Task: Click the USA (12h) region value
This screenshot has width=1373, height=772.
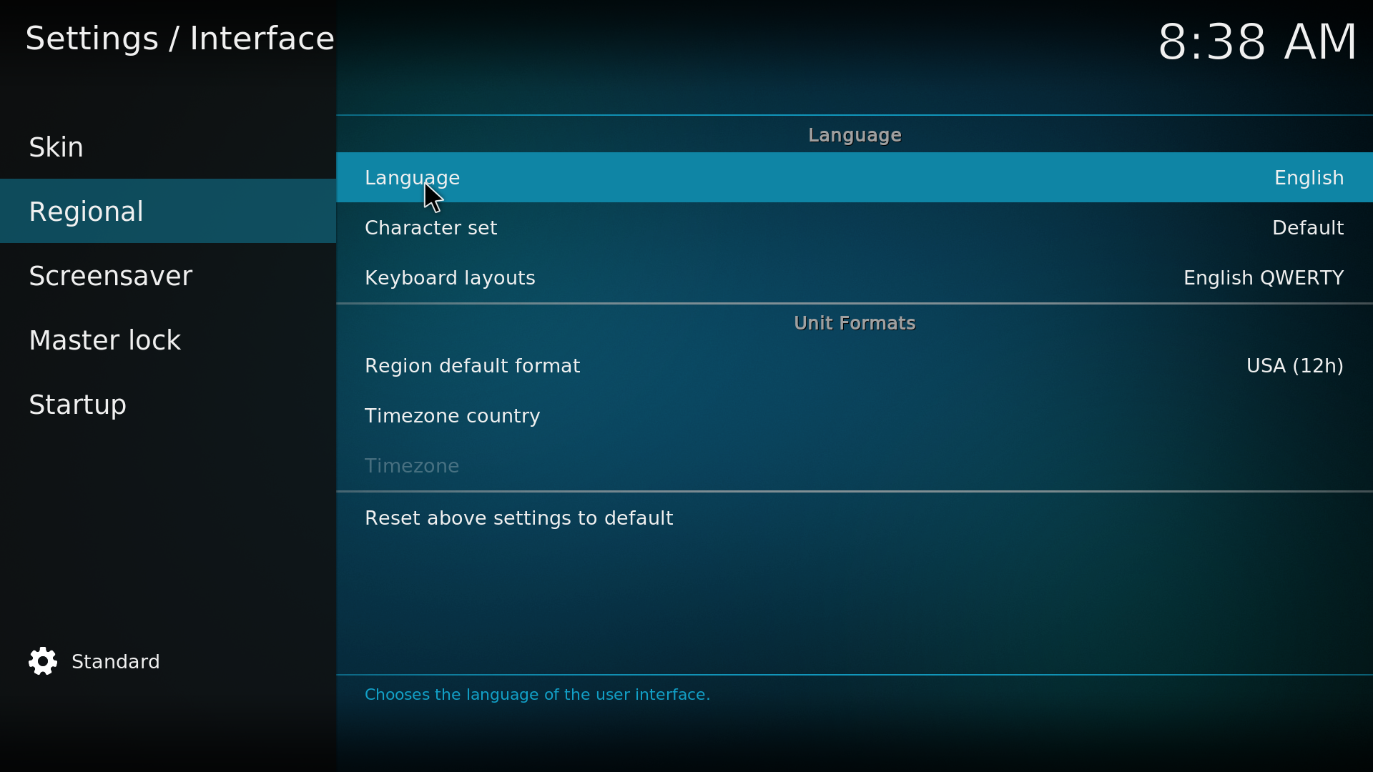Action: [x=1294, y=366]
